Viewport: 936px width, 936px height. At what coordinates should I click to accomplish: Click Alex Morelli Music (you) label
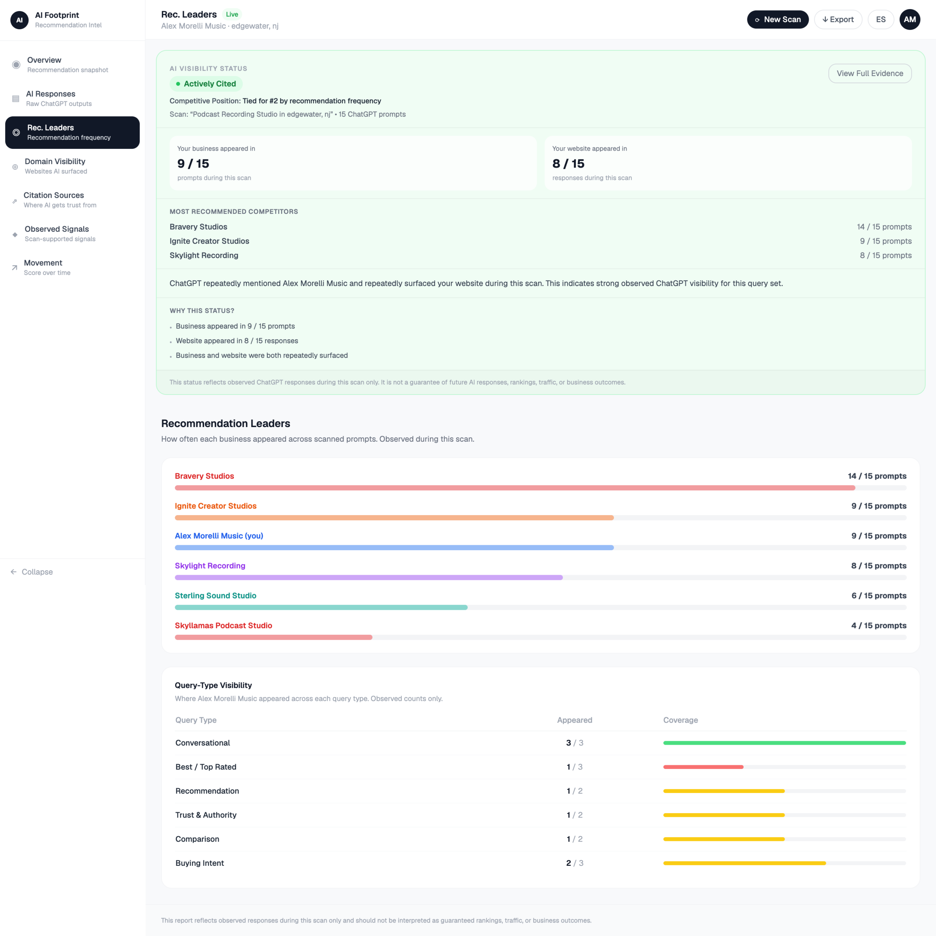[x=219, y=536]
